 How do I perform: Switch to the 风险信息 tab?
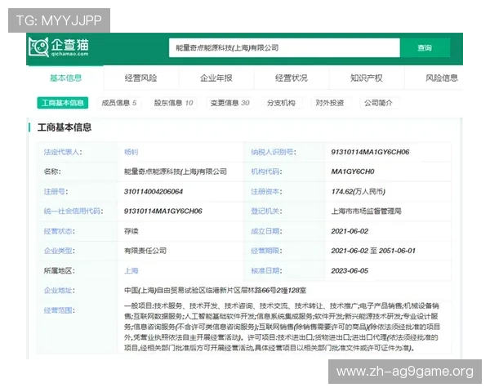pos(441,78)
